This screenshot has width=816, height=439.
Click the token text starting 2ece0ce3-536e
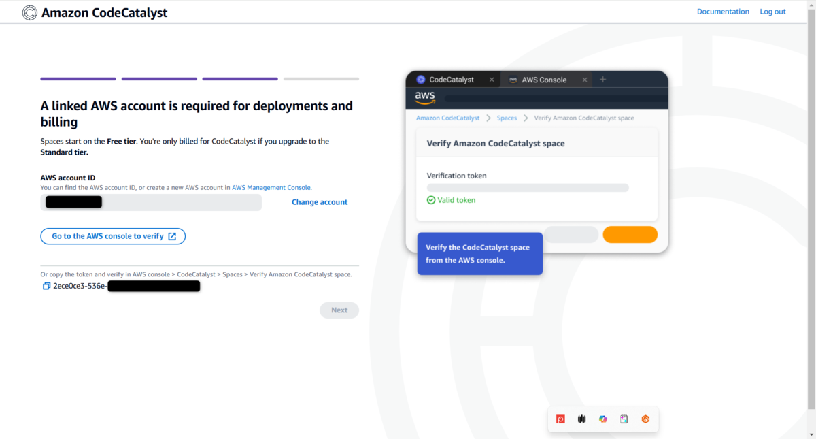80,287
